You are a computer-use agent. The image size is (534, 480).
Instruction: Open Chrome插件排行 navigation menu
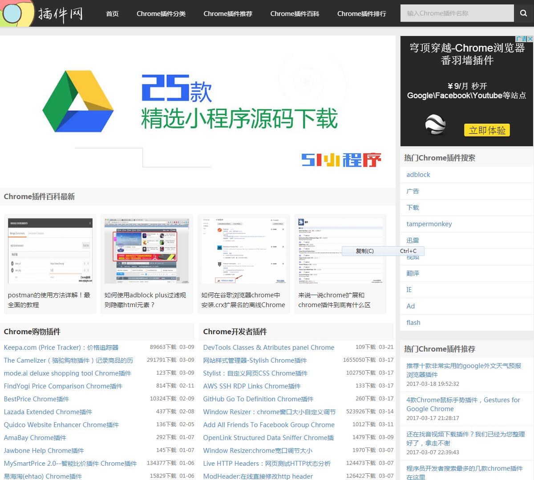tap(361, 14)
